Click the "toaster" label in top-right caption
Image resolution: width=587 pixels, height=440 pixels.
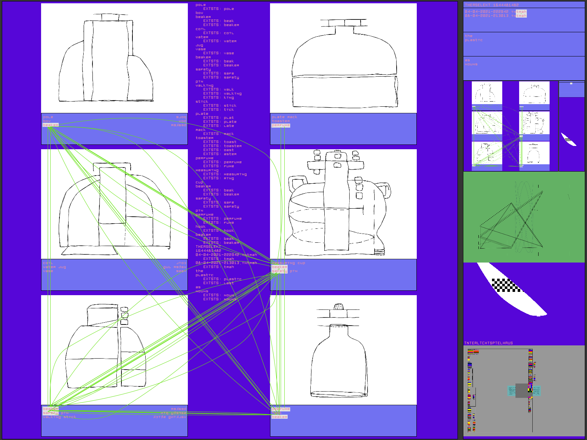281,121
